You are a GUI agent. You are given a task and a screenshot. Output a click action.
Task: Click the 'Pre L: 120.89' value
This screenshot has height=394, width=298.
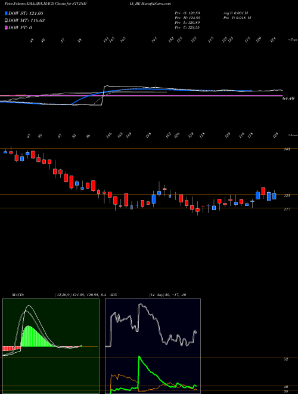click(187, 23)
